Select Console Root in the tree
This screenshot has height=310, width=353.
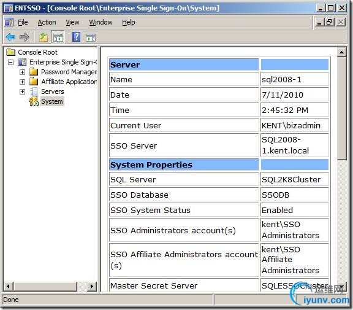(x=37, y=52)
